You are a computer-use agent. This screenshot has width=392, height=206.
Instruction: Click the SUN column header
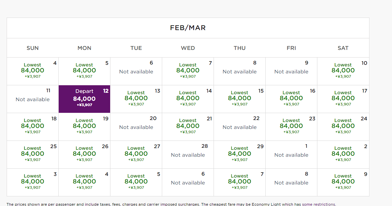click(x=33, y=48)
